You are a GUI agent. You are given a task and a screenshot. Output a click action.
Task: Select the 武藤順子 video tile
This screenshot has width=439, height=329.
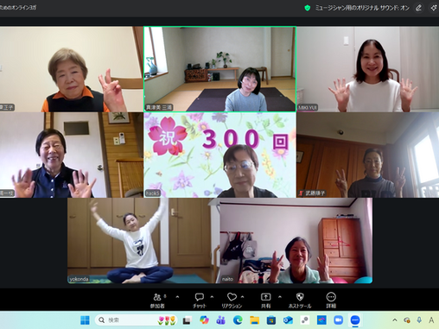pos(368,155)
